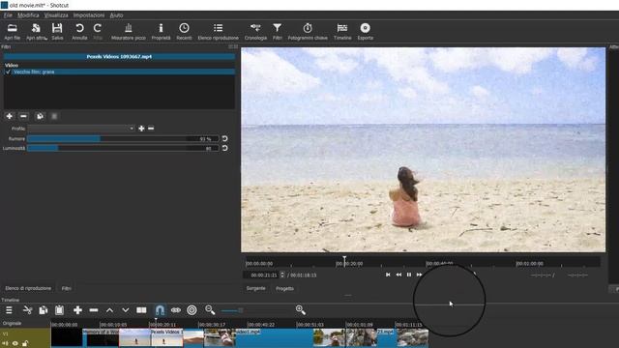Split the clip at the playhead
Viewport: 619px width, 348px height.
(141, 310)
